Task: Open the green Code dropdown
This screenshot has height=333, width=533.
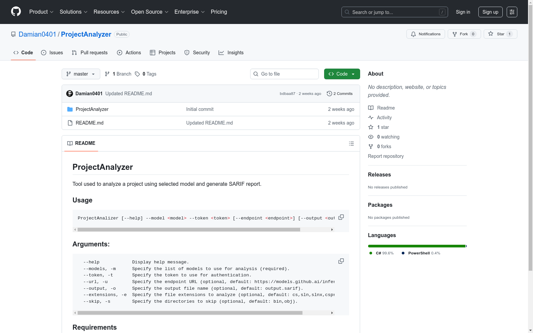Action: [342, 74]
